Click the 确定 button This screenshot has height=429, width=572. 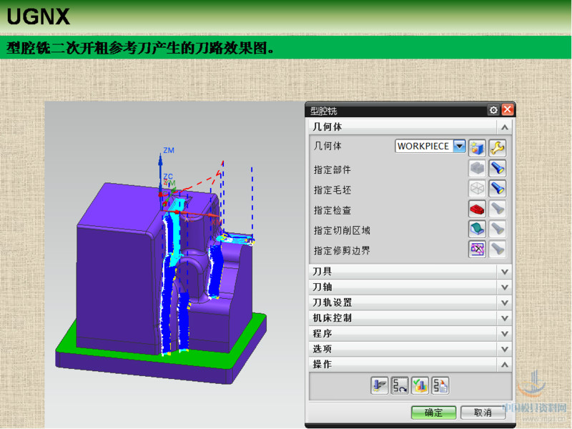click(433, 413)
